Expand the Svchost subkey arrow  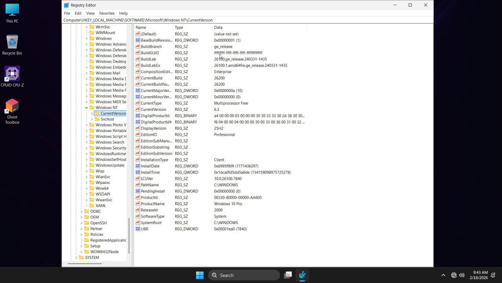[x=92, y=119]
